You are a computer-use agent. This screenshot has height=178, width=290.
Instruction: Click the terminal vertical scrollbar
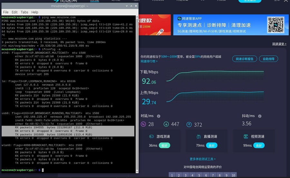point(137,94)
